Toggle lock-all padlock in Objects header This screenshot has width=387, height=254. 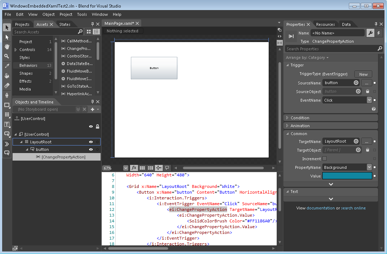97,126
